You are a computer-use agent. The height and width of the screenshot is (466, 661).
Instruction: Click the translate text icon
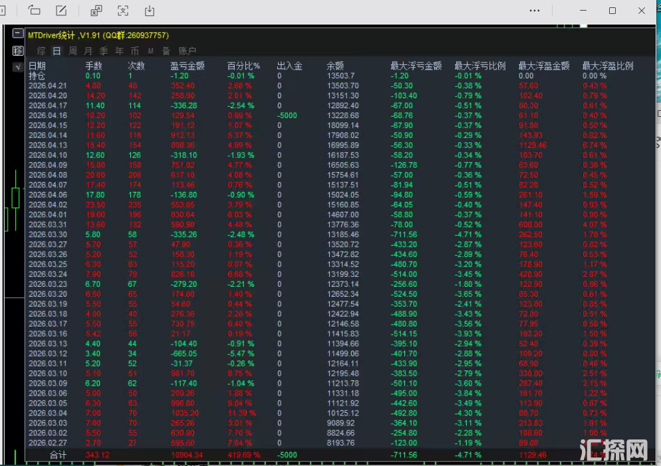point(96,11)
